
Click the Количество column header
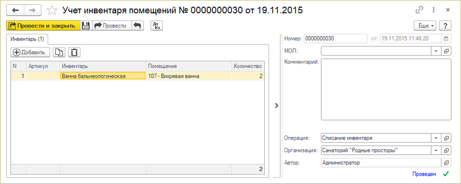tap(248, 66)
